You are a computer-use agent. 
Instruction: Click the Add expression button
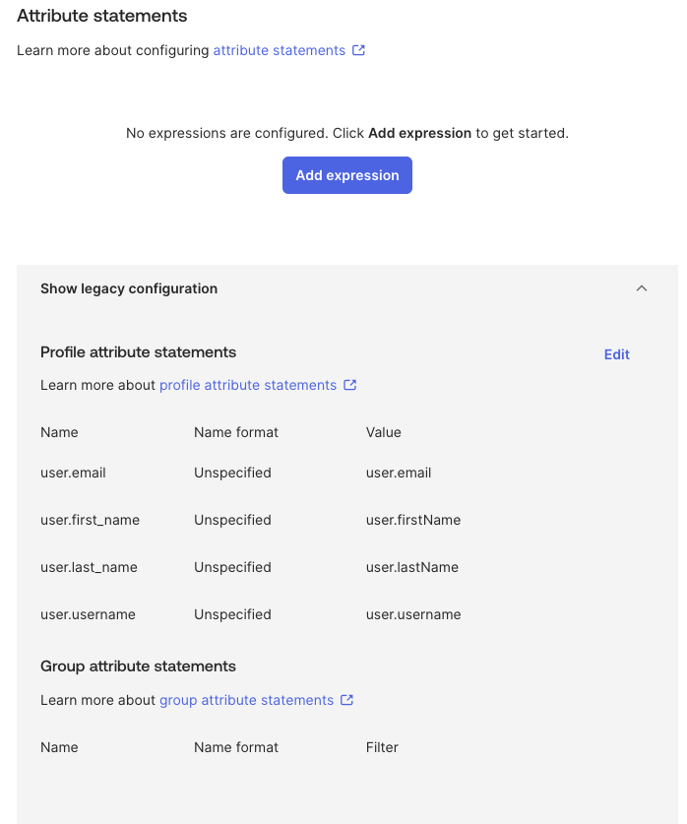click(347, 175)
